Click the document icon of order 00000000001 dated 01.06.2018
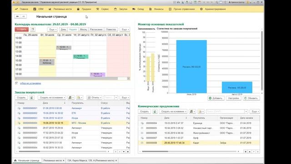The height and width of the screenshot is (164, 291). coord(19,108)
